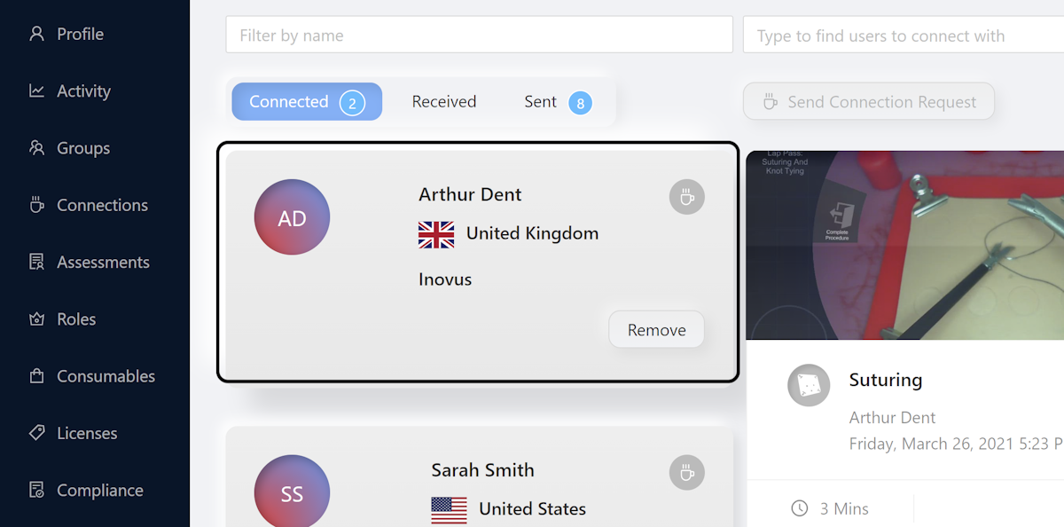Screen dimensions: 1064x527
Task: Click the Connections cup icon in sidebar
Action: (x=36, y=205)
